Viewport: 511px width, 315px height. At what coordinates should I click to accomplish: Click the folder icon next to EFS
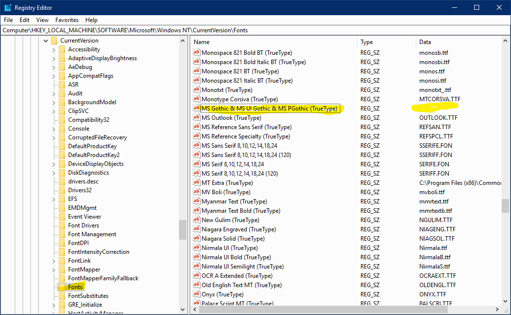(x=62, y=199)
